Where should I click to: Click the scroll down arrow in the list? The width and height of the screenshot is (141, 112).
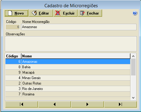[133, 98]
